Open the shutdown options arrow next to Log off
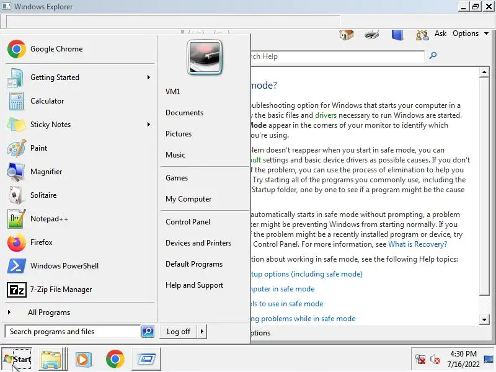496x372 pixels. (x=202, y=332)
